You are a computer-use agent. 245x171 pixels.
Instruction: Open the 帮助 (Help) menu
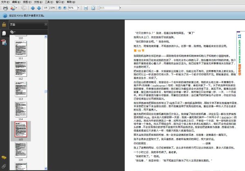pyautogui.click(x=71, y=2)
